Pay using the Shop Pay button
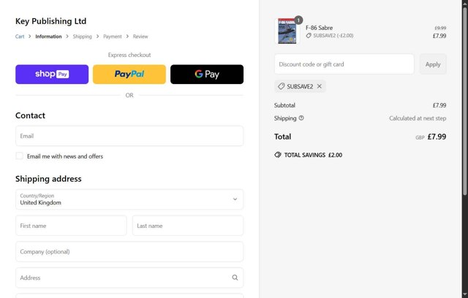 tap(52, 74)
